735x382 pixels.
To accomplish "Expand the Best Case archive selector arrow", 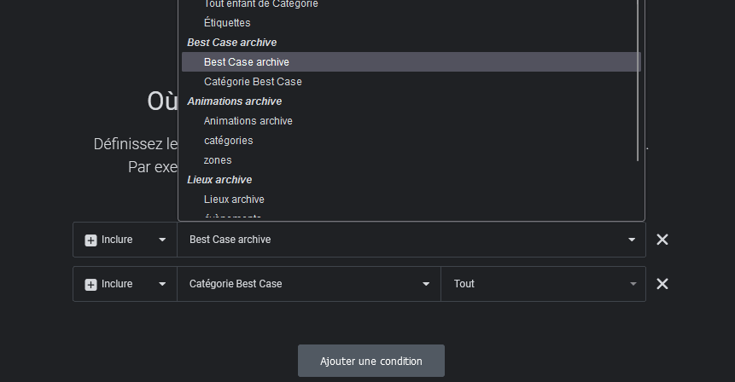I will coord(632,240).
